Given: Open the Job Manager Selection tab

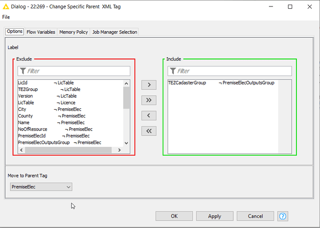Looking at the screenshot, I should (x=114, y=32).
